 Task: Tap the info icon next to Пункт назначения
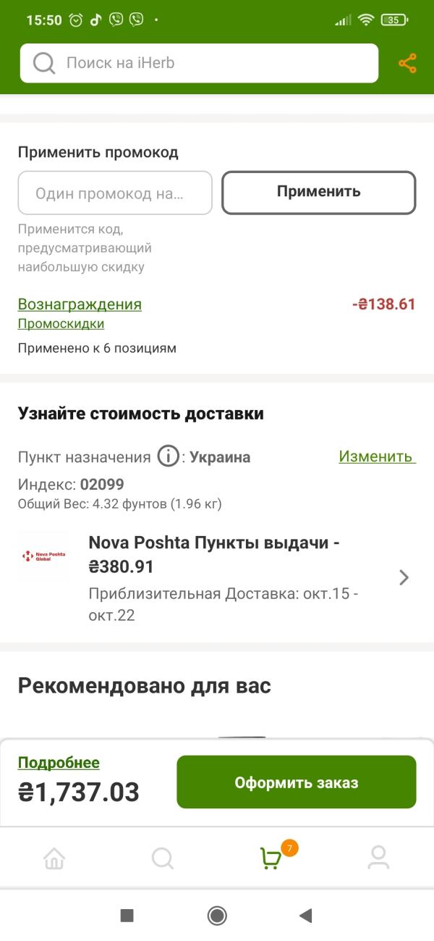pyautogui.click(x=168, y=457)
